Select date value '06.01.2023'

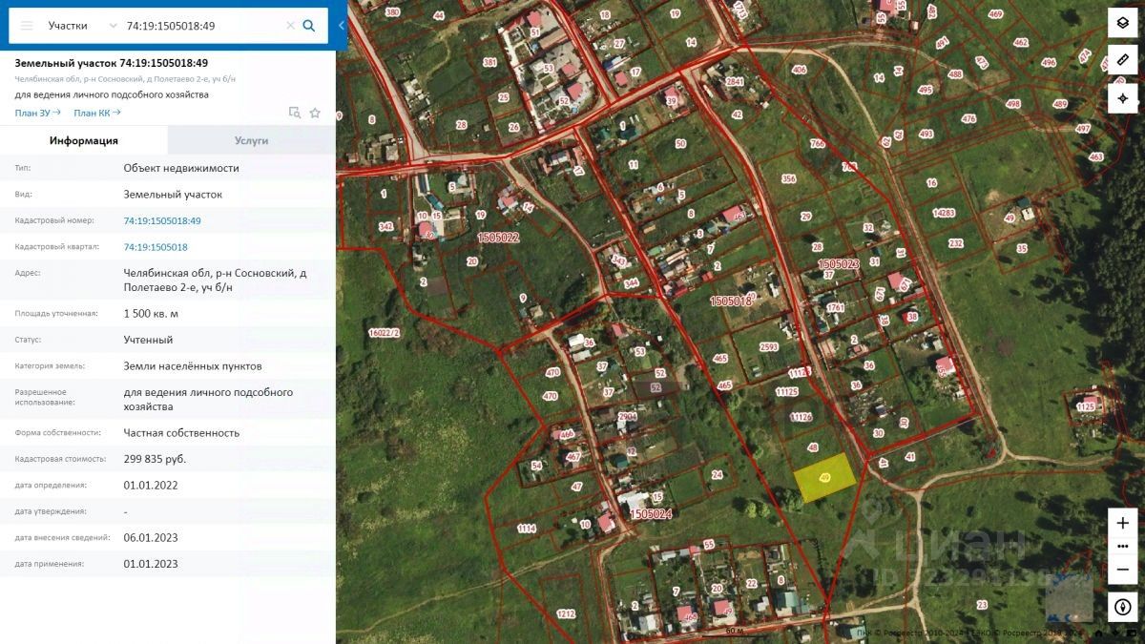click(151, 537)
